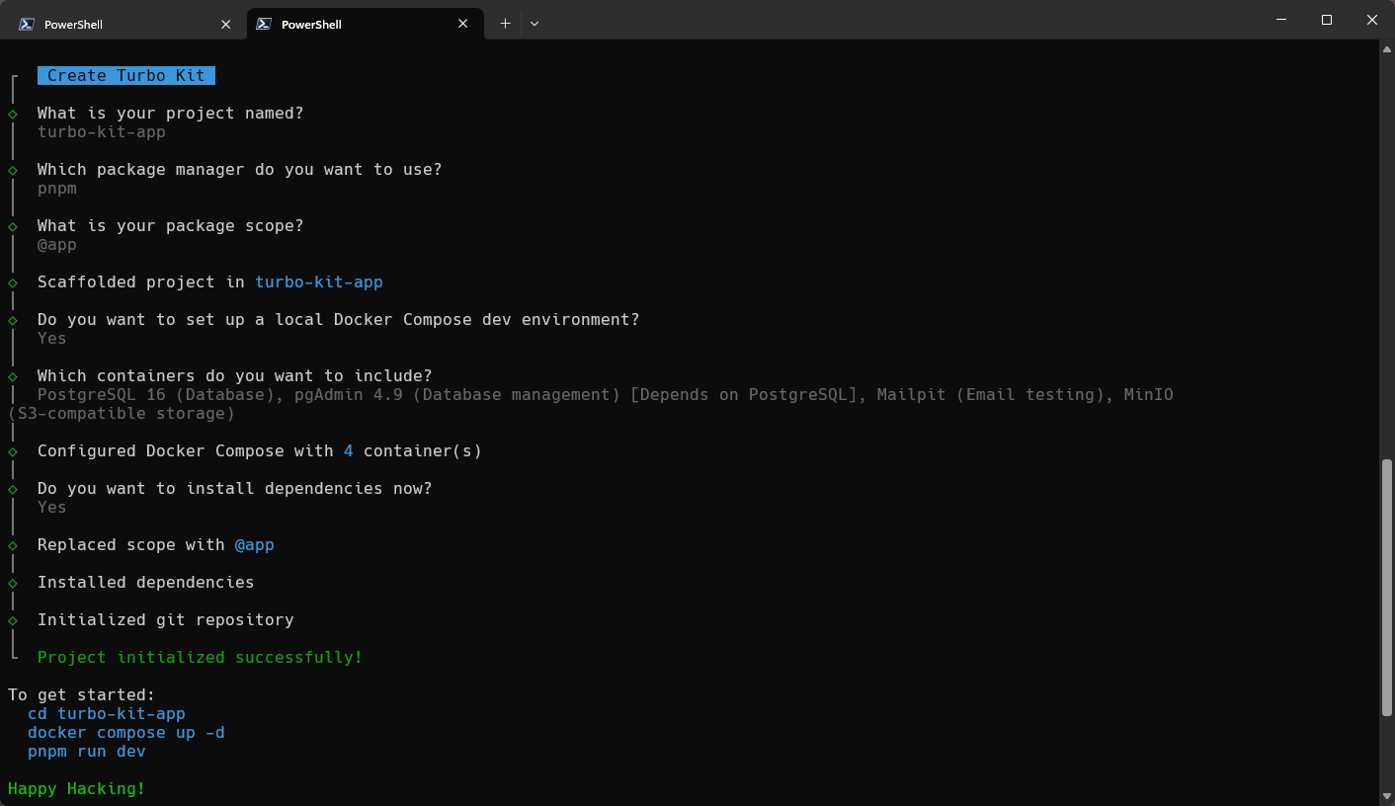The height and width of the screenshot is (806, 1395).
Task: Open the new tab profiles dropdown chevron
Action: 534,24
